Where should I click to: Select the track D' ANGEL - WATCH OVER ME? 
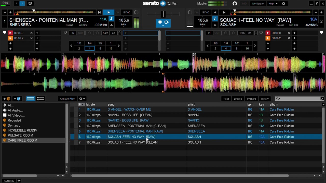(x=129, y=110)
